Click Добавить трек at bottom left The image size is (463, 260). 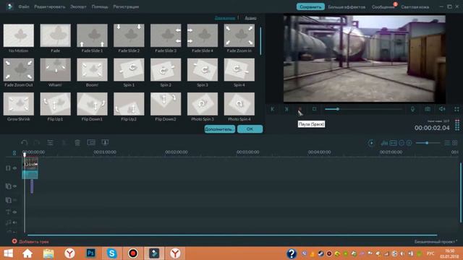click(30, 241)
